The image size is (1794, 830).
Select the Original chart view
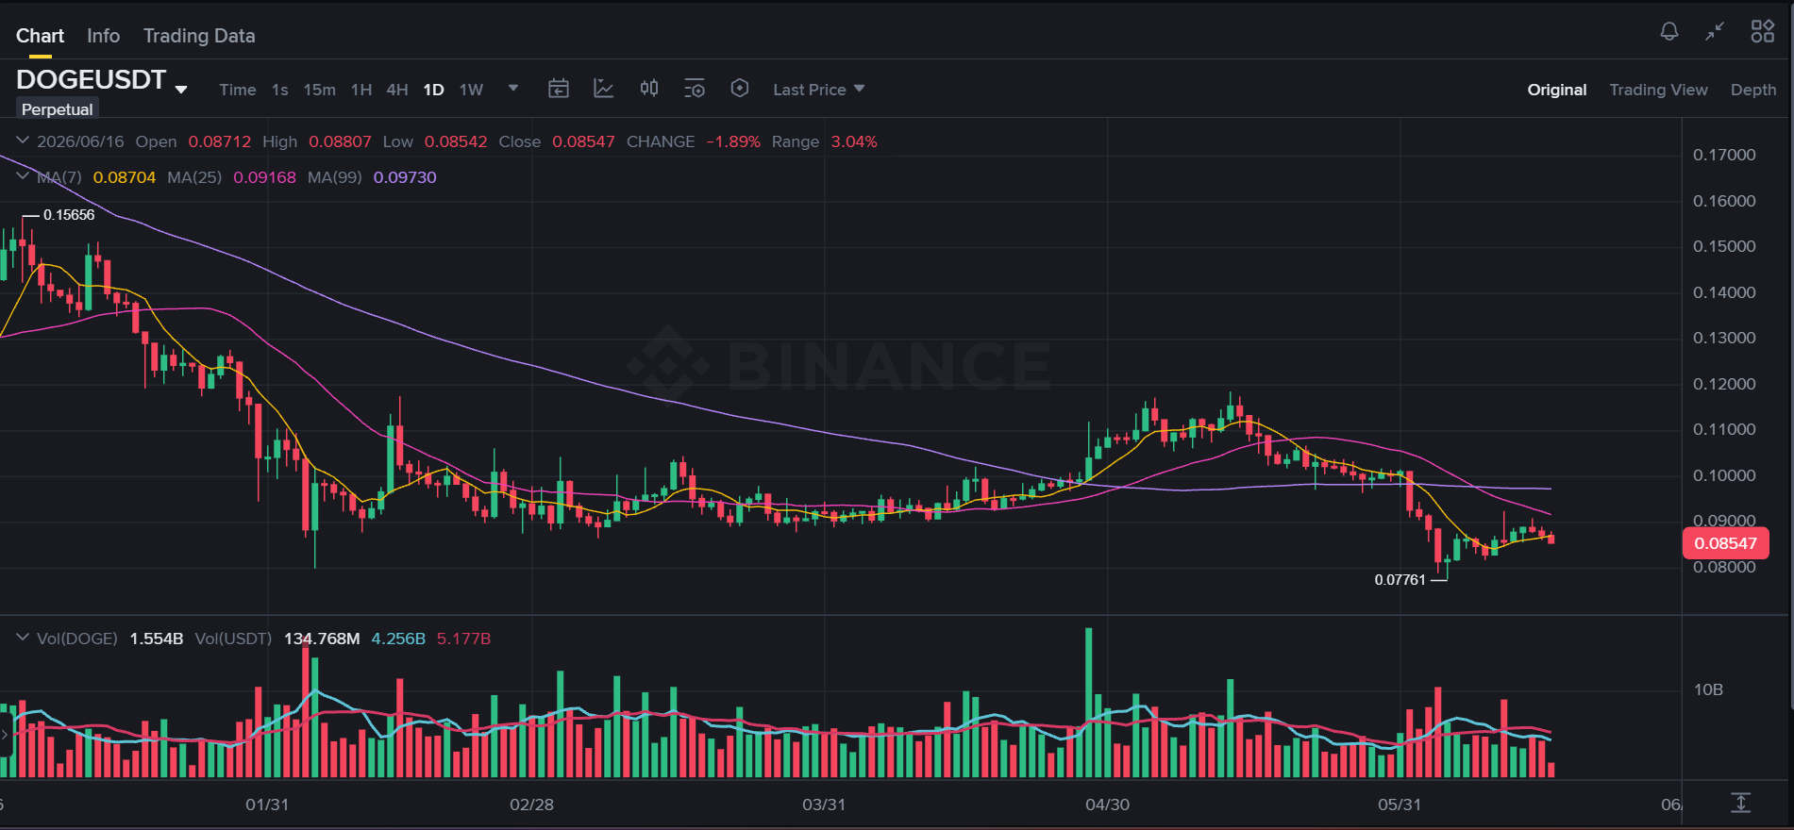tap(1557, 90)
